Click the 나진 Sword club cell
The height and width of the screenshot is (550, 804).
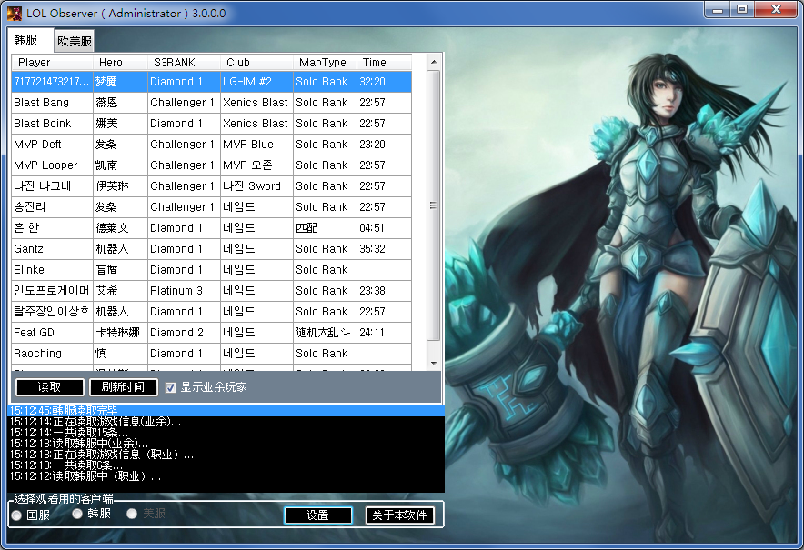click(256, 186)
